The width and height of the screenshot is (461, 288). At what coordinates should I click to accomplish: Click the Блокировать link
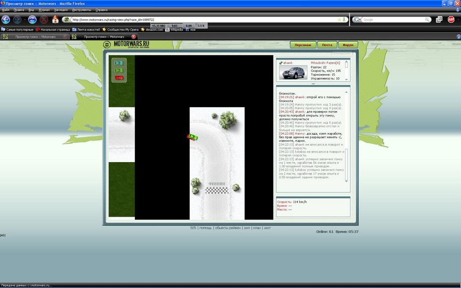342,54
